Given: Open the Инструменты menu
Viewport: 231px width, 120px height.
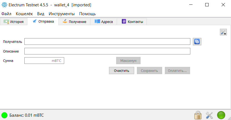Looking at the screenshot, I should click(x=62, y=14).
